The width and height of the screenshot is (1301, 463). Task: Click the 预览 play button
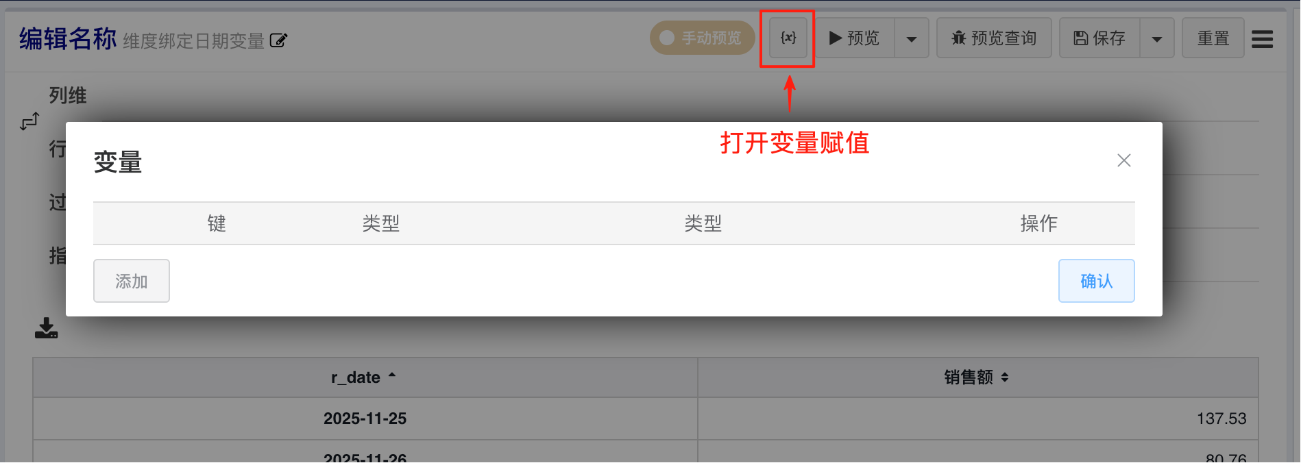pos(855,38)
